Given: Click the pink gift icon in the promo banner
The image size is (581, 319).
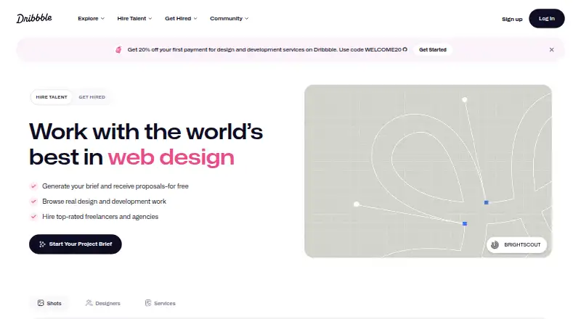Looking at the screenshot, I should click(x=118, y=49).
